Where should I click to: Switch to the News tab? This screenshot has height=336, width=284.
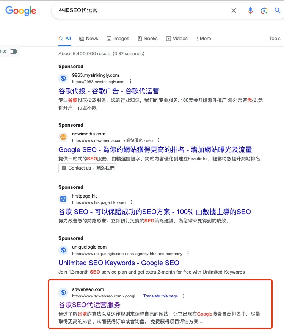point(89,39)
